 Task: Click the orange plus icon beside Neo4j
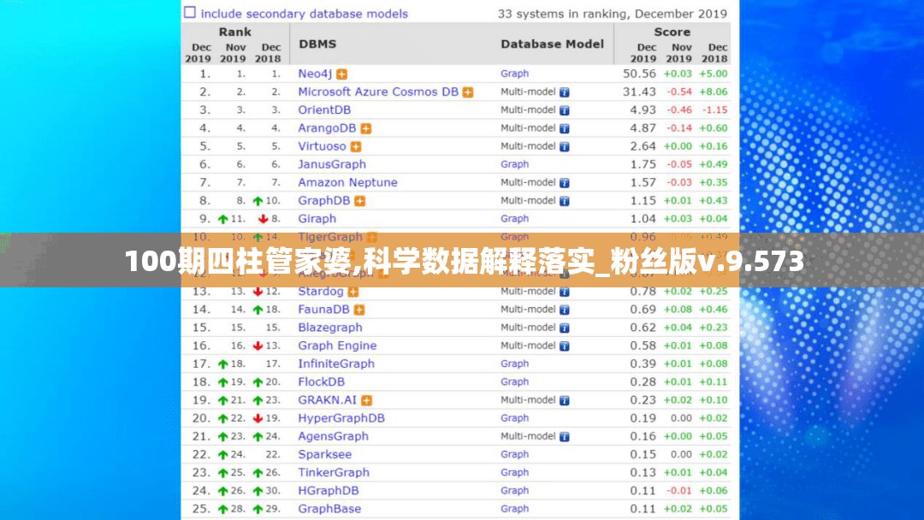(x=341, y=74)
